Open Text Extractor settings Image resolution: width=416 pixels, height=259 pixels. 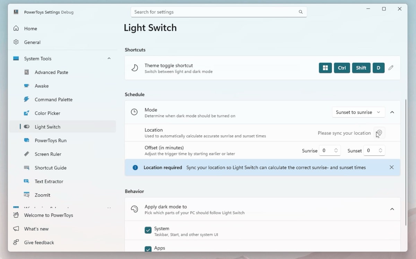click(x=49, y=181)
